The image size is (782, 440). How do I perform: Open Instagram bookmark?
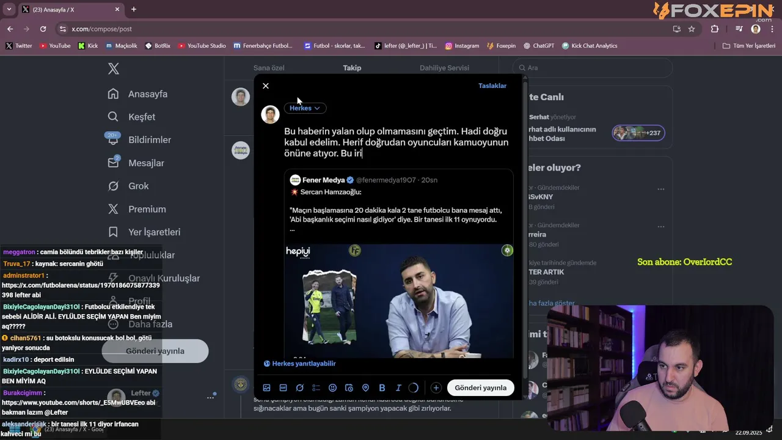[x=462, y=46]
